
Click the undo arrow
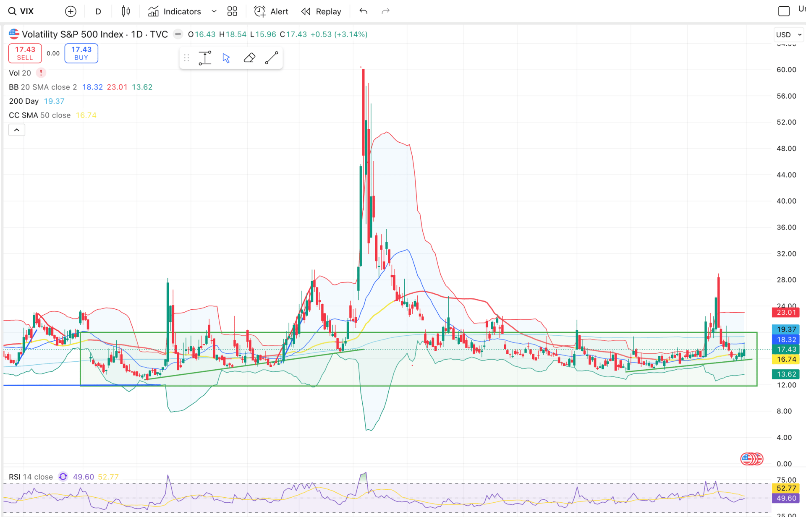[364, 11]
